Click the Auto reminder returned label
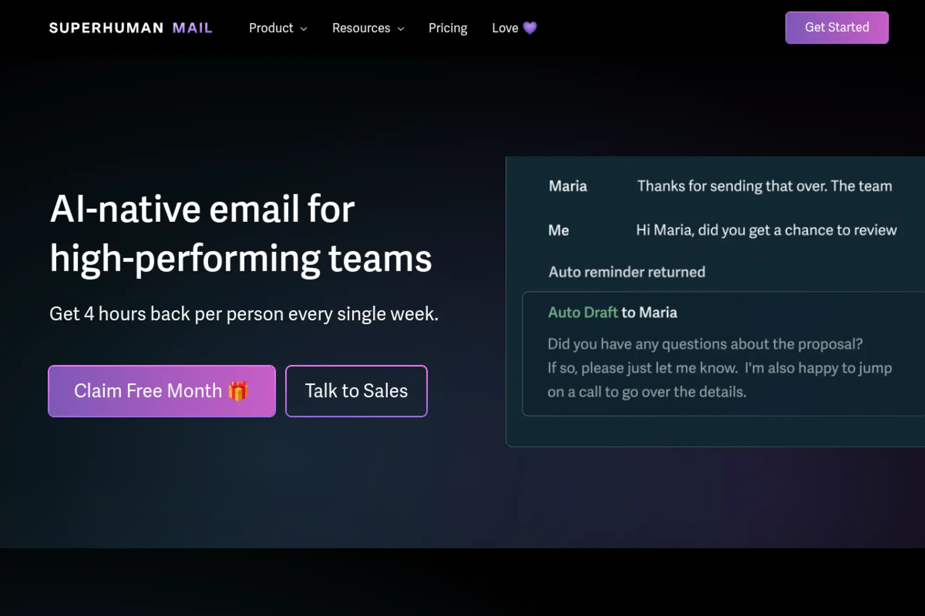 point(627,272)
